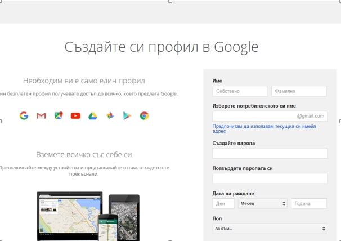Click the Google Maps icon
Screen dimensions: 341x241
pos(59,115)
